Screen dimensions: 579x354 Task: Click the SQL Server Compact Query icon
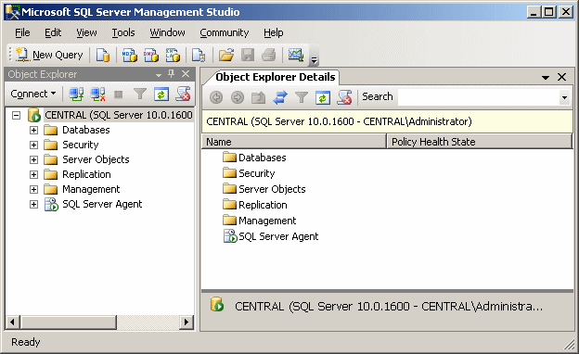pos(199,55)
